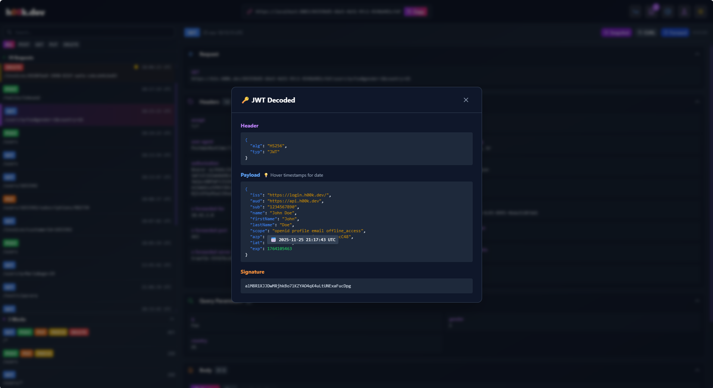Click the yellow avatar icon at far top right
This screenshot has height=388, width=713.
(x=701, y=12)
